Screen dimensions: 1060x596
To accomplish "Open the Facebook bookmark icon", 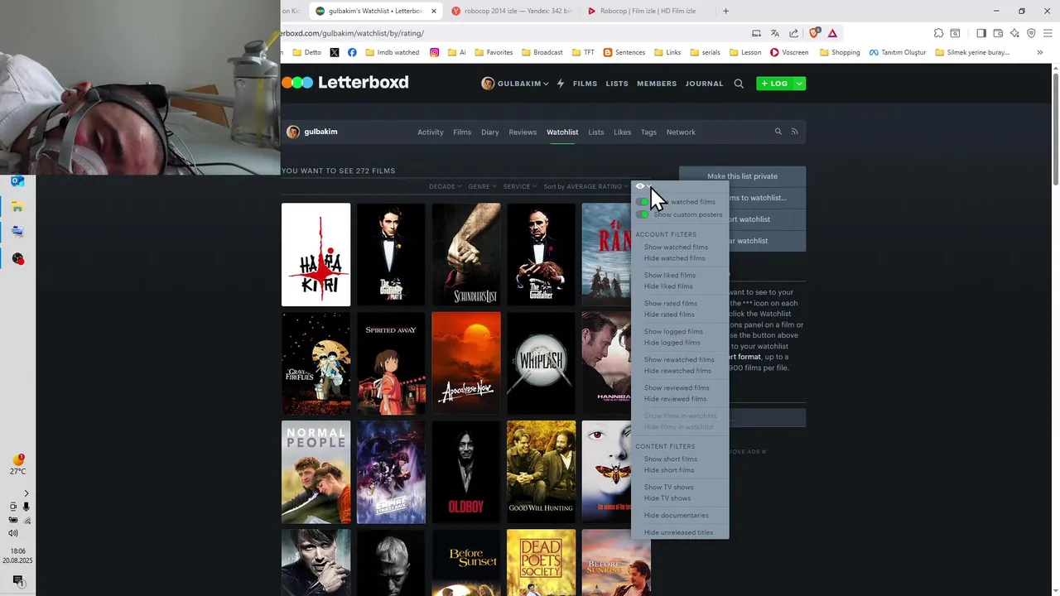I will [352, 52].
